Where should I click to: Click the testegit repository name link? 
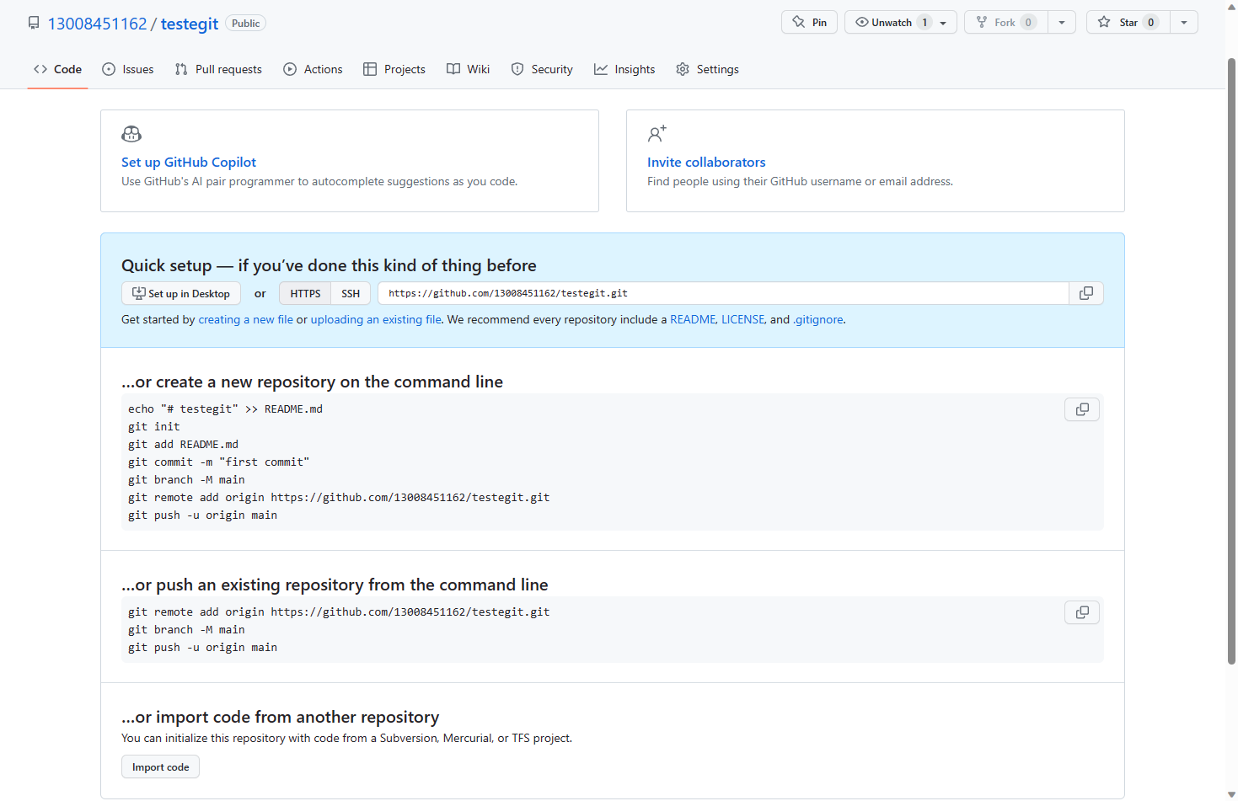[190, 24]
